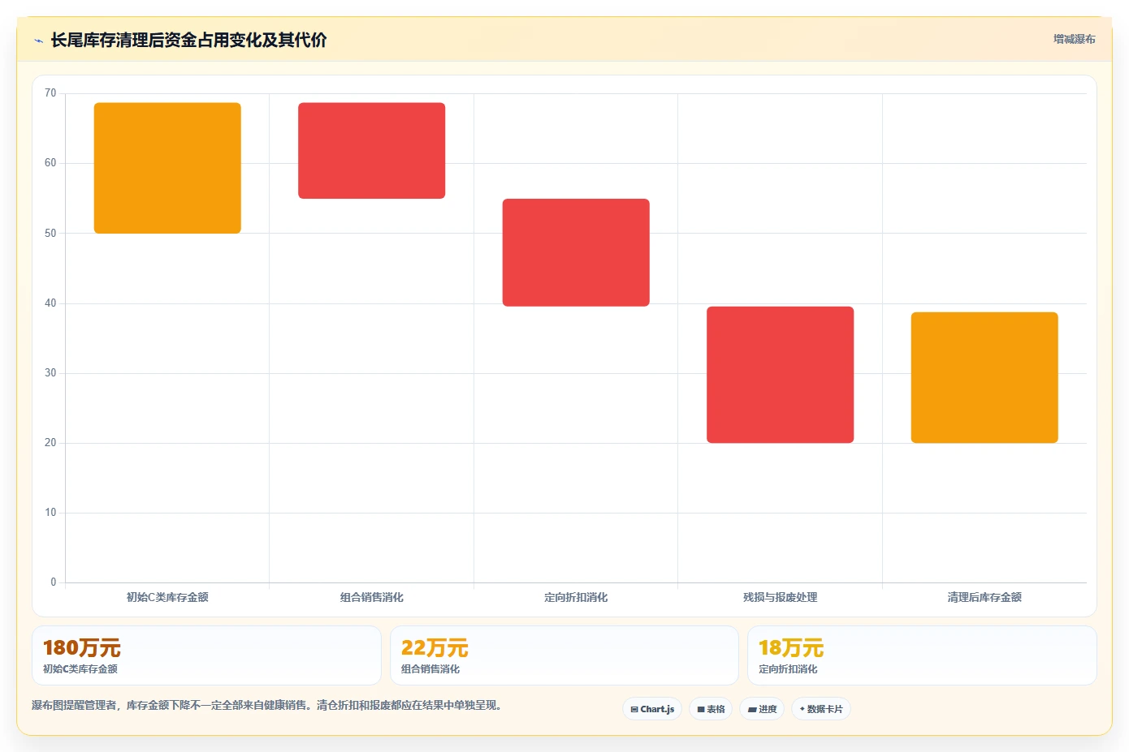Select the Chart.js tag pill
Image resolution: width=1129 pixels, height=752 pixels.
tap(652, 709)
